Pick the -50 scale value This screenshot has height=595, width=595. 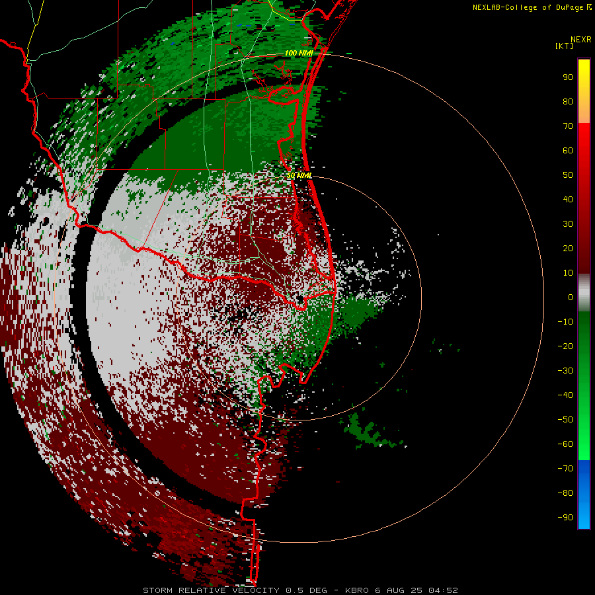[x=565, y=420]
